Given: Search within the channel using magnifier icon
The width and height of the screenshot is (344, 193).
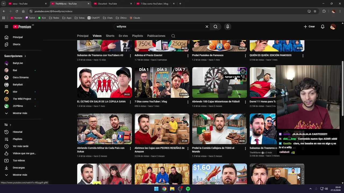Looking at the screenshot, I should point(173,36).
